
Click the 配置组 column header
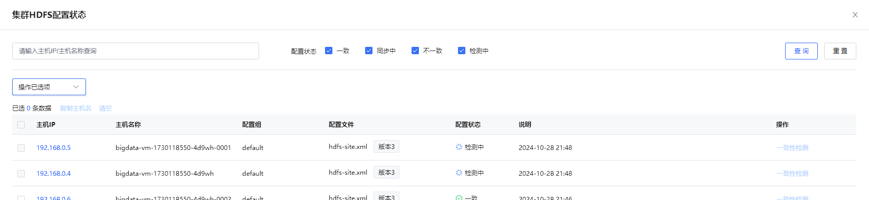tap(252, 125)
